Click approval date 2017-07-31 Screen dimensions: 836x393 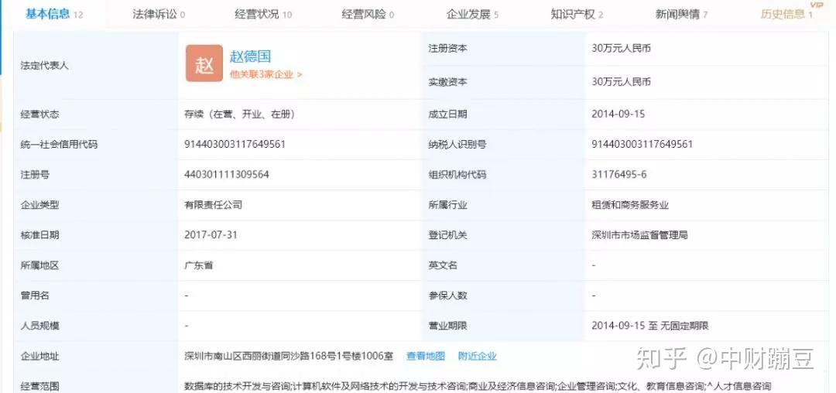point(211,235)
